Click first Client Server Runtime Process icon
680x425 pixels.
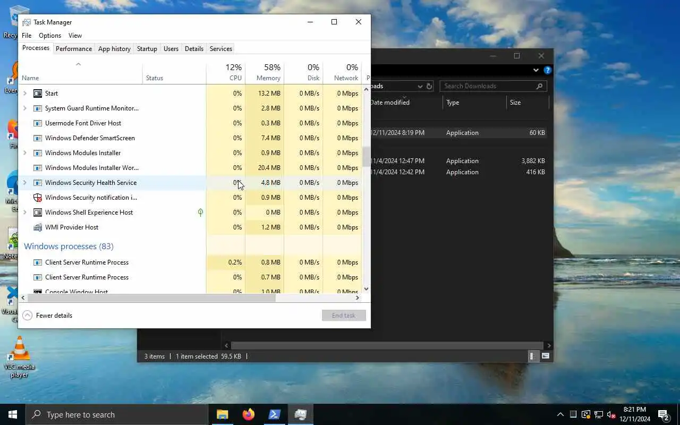38,262
